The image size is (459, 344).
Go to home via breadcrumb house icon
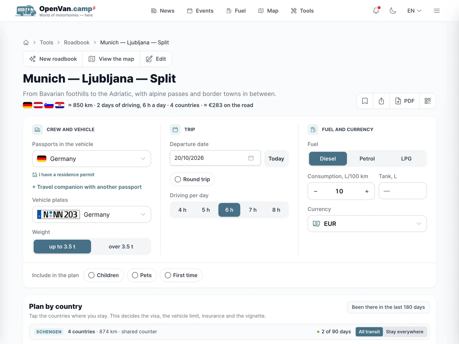pos(26,43)
